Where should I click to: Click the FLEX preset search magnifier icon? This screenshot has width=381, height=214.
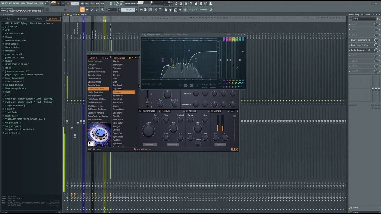point(135,149)
